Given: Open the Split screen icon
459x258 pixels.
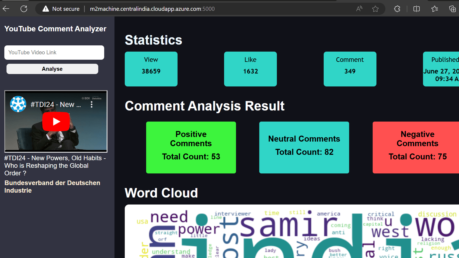Looking at the screenshot, I should pos(417,9).
